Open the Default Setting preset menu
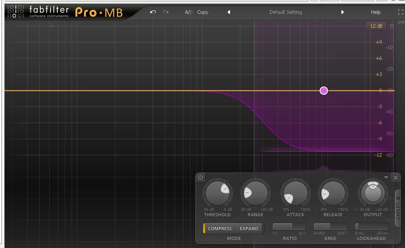The image size is (405, 248). coord(286,12)
